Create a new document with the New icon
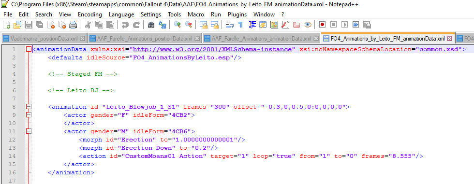This screenshot has width=474, height=184. coord(6,25)
